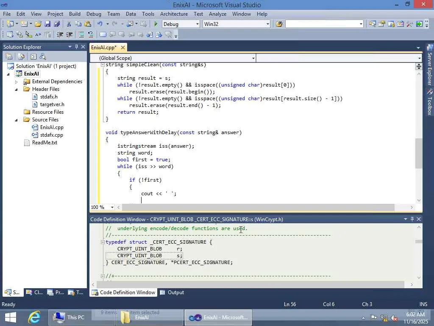This screenshot has height=326, width=434.
Task: Save the file with the single floppy icon
Action: (x=47, y=24)
